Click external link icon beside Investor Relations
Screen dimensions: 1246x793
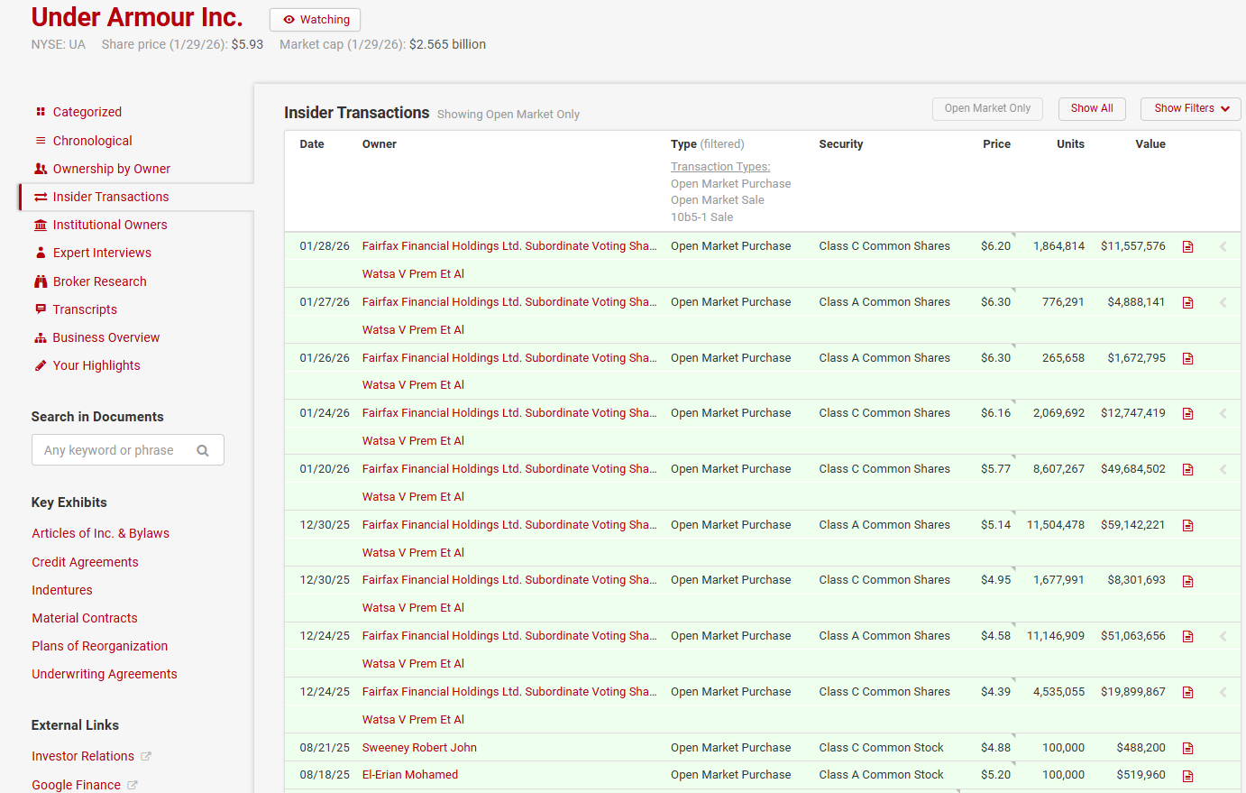click(x=146, y=756)
